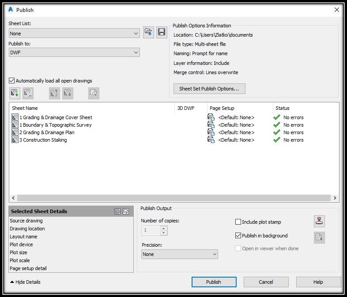This screenshot has height=297, width=347.
Task: Click sheet icon beside Construction Staking
Action: point(15,140)
